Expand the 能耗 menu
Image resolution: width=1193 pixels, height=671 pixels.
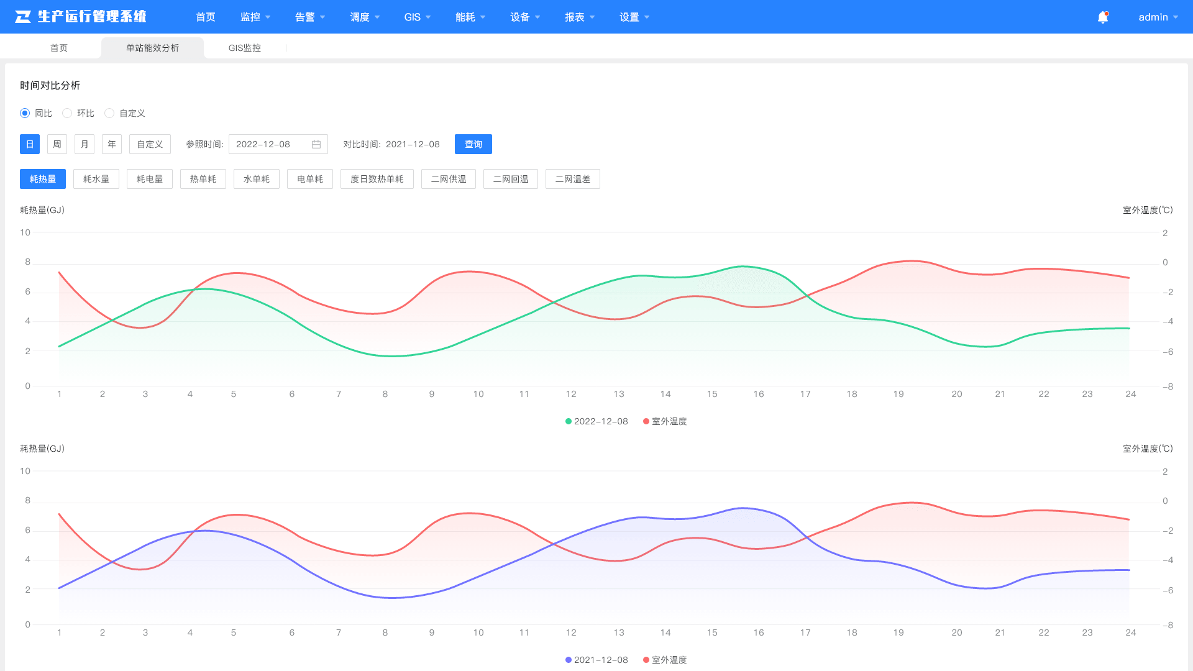(x=470, y=17)
